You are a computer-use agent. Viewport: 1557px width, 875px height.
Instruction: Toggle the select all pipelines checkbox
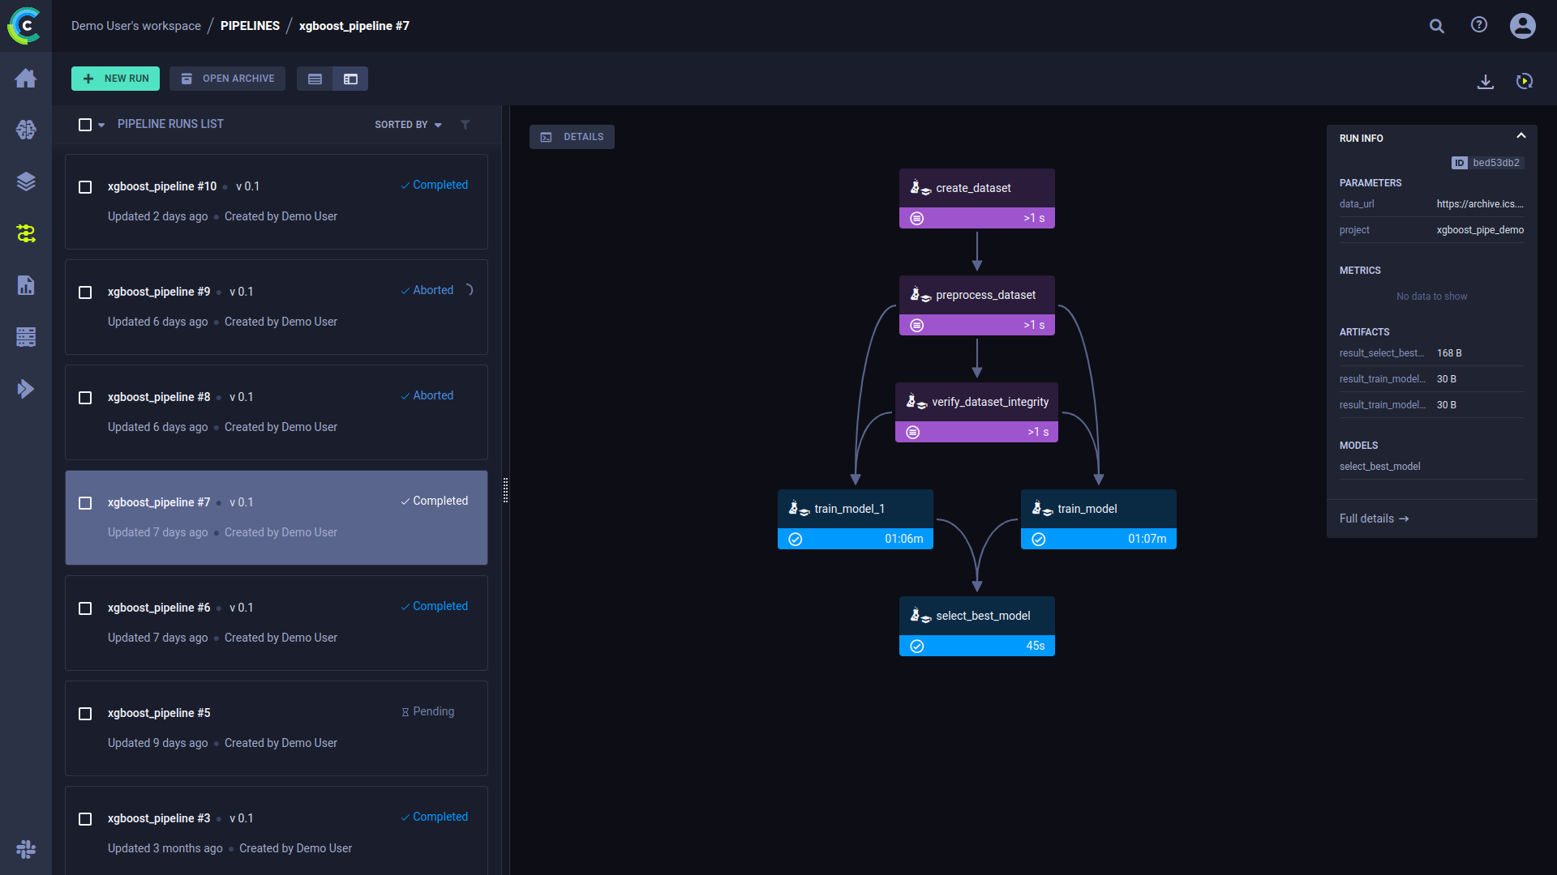pyautogui.click(x=84, y=124)
